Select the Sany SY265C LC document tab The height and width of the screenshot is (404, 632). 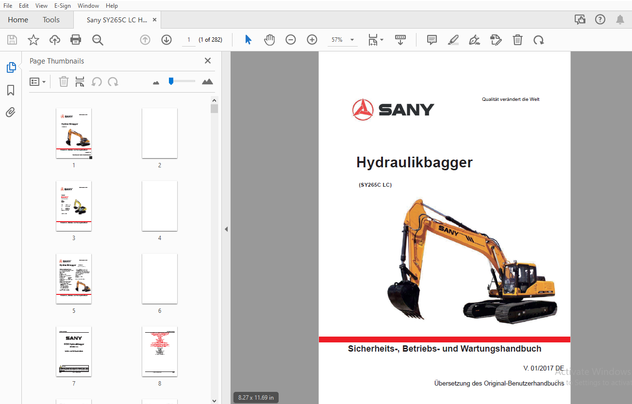point(116,20)
